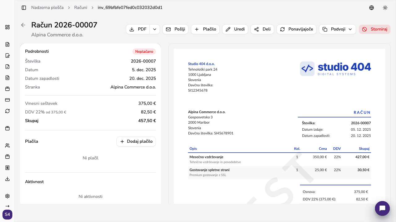Open the Podvoji duplicate dropdown
This screenshot has width=396, height=222.
click(337, 29)
